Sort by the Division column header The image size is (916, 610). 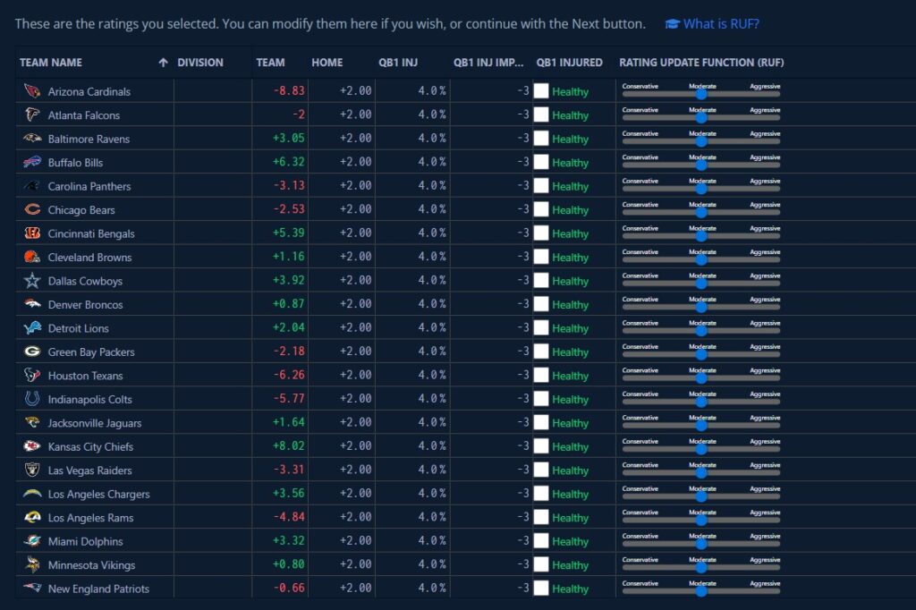[200, 63]
